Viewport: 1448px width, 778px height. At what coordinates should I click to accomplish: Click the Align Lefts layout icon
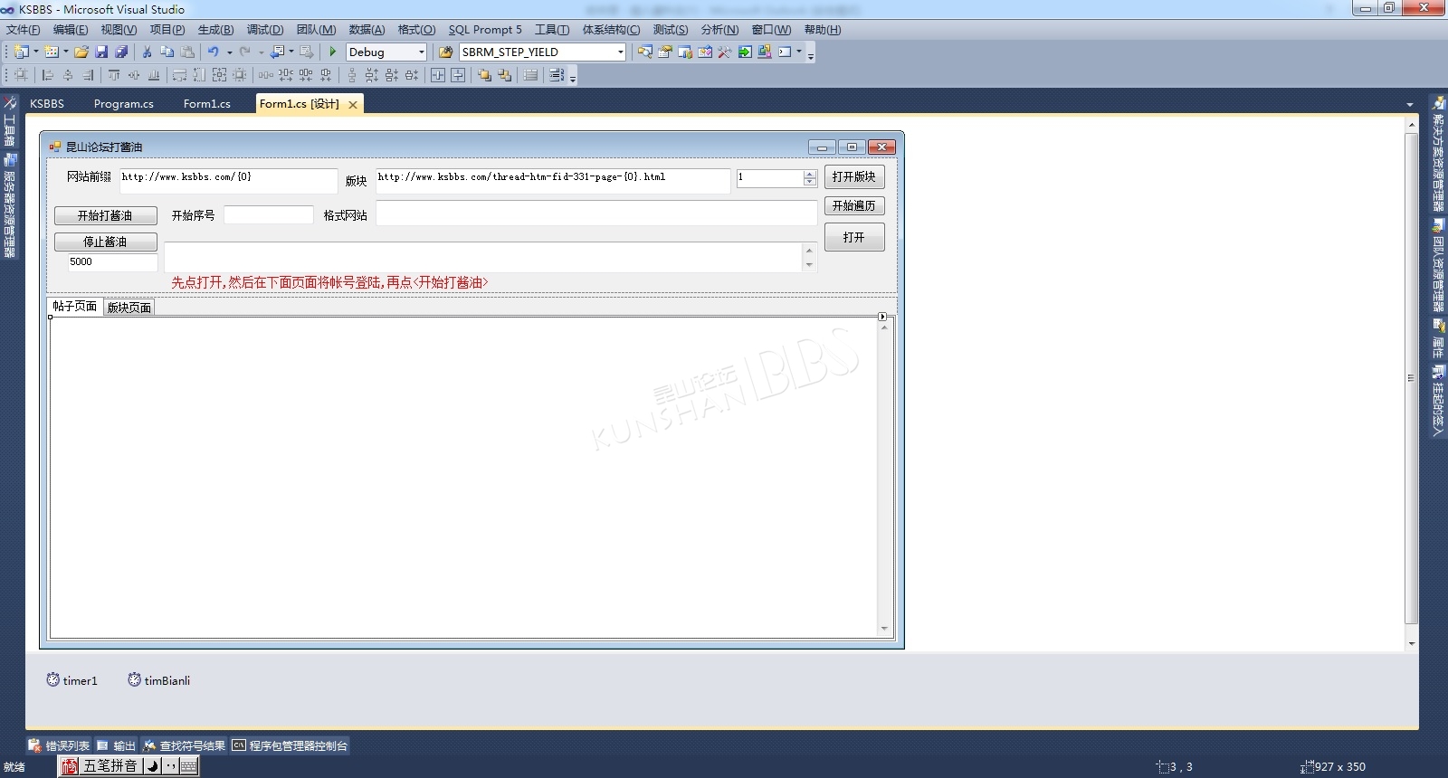point(47,75)
